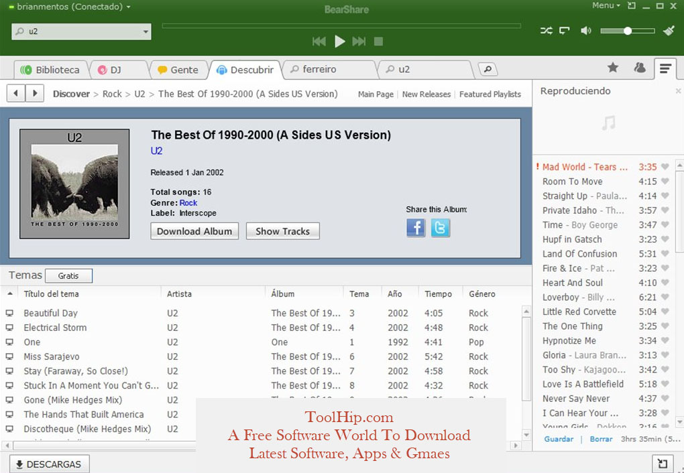Toggle heart for Land Of Confusion
Screen dimensions: 684x473
665,254
